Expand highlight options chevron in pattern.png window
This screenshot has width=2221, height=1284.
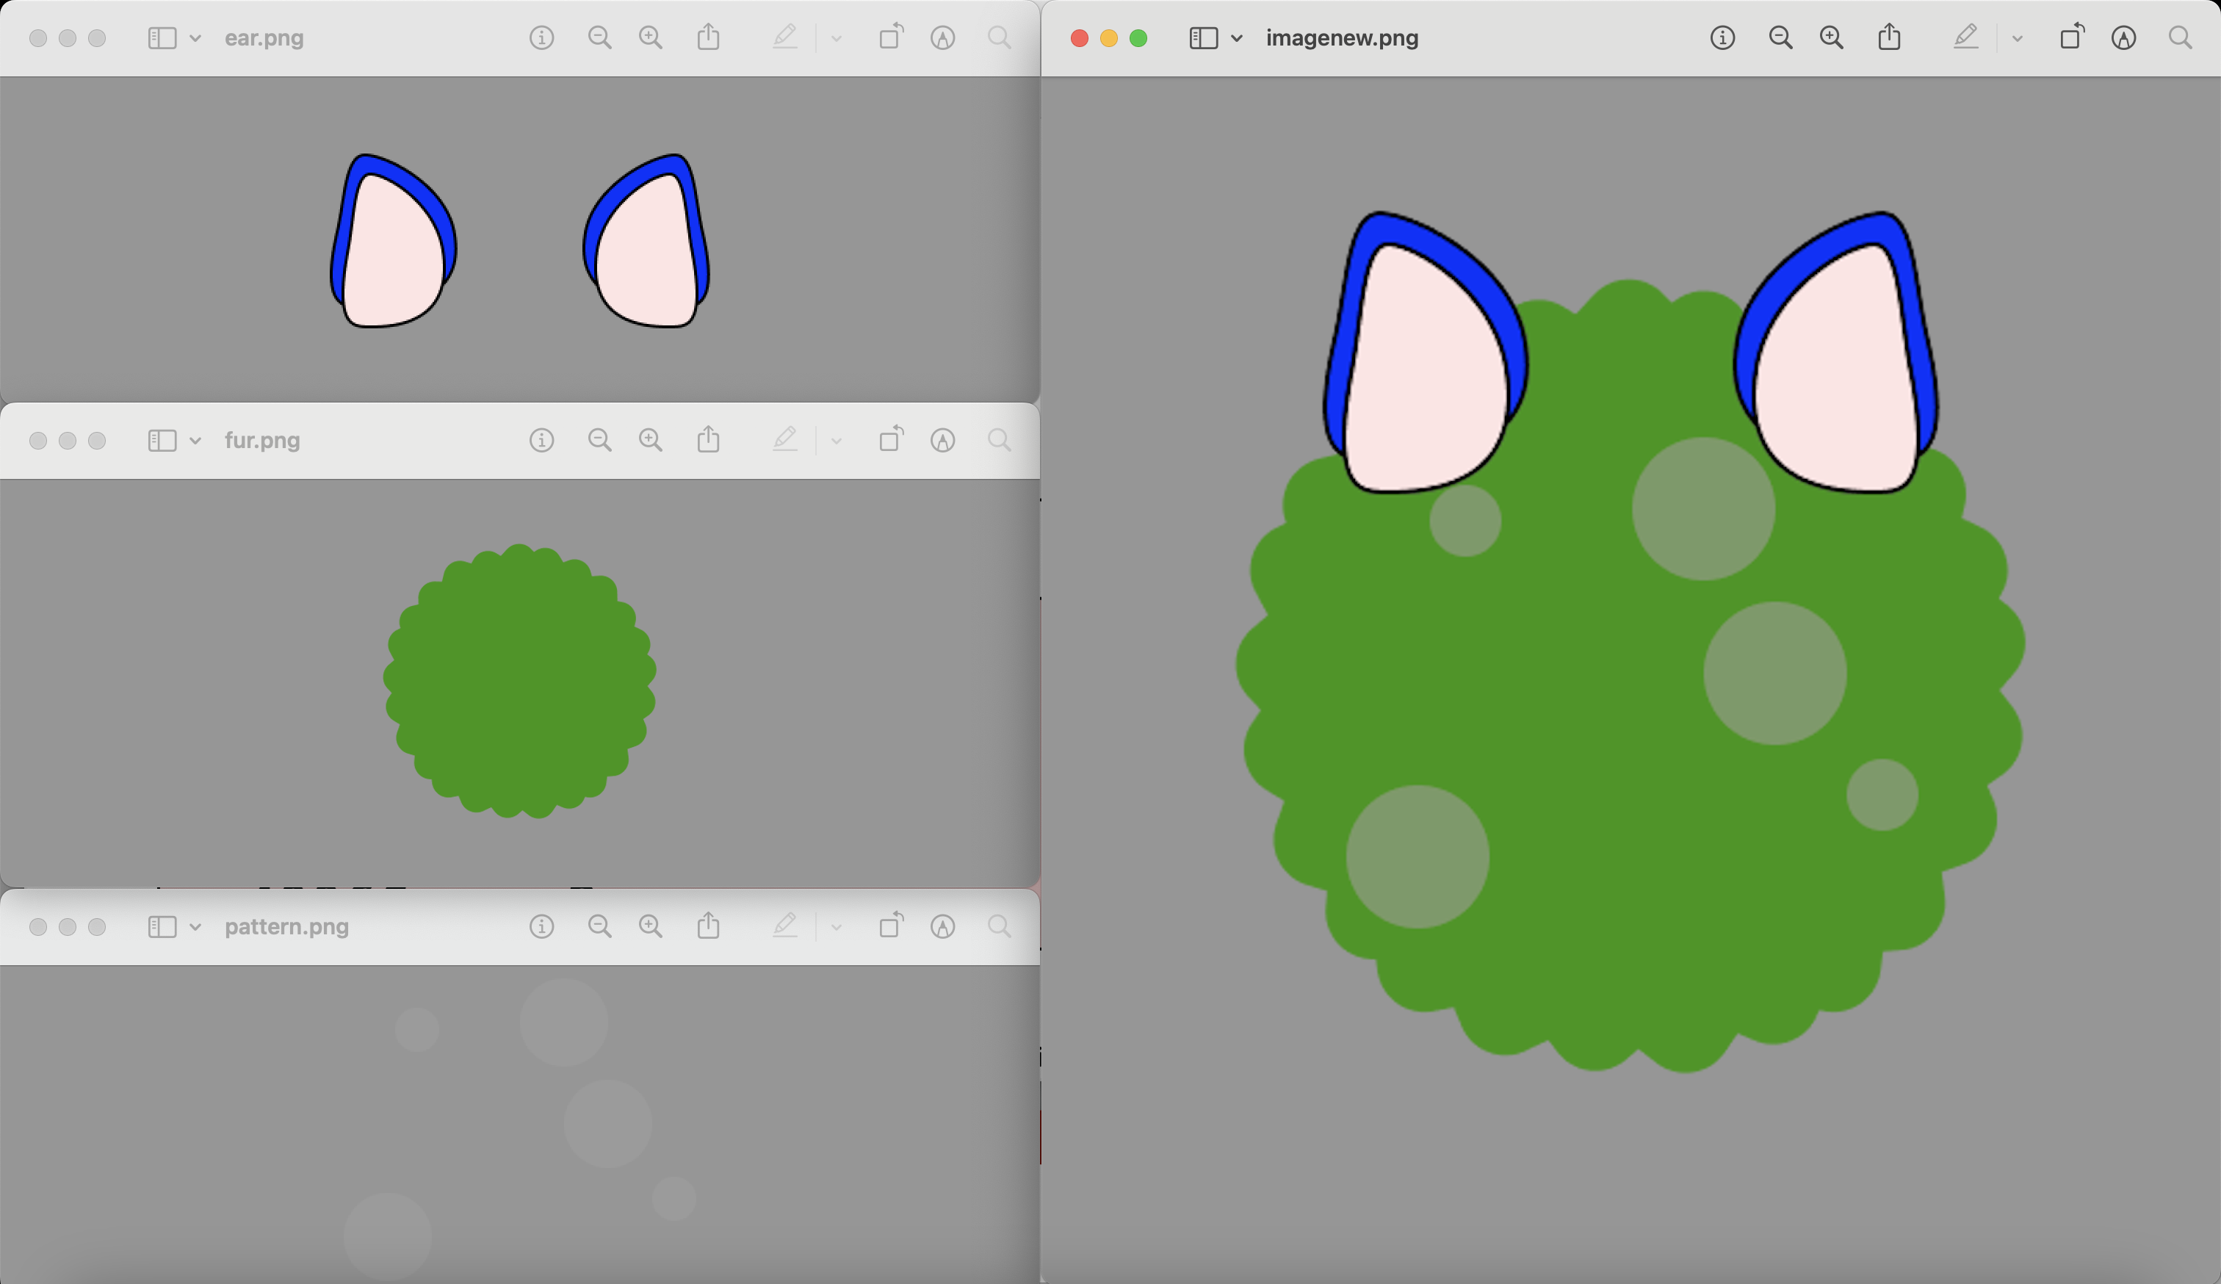837,928
